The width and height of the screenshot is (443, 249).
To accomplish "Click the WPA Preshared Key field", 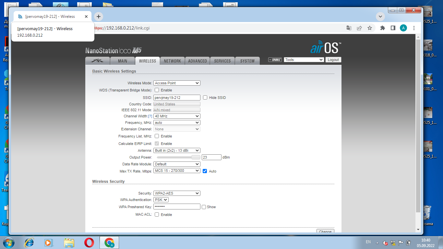I will pyautogui.click(x=177, y=207).
